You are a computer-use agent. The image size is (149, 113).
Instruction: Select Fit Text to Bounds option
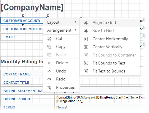(110, 71)
